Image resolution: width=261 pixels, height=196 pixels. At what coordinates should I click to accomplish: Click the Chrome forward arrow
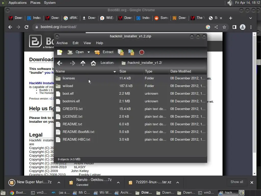18,27
